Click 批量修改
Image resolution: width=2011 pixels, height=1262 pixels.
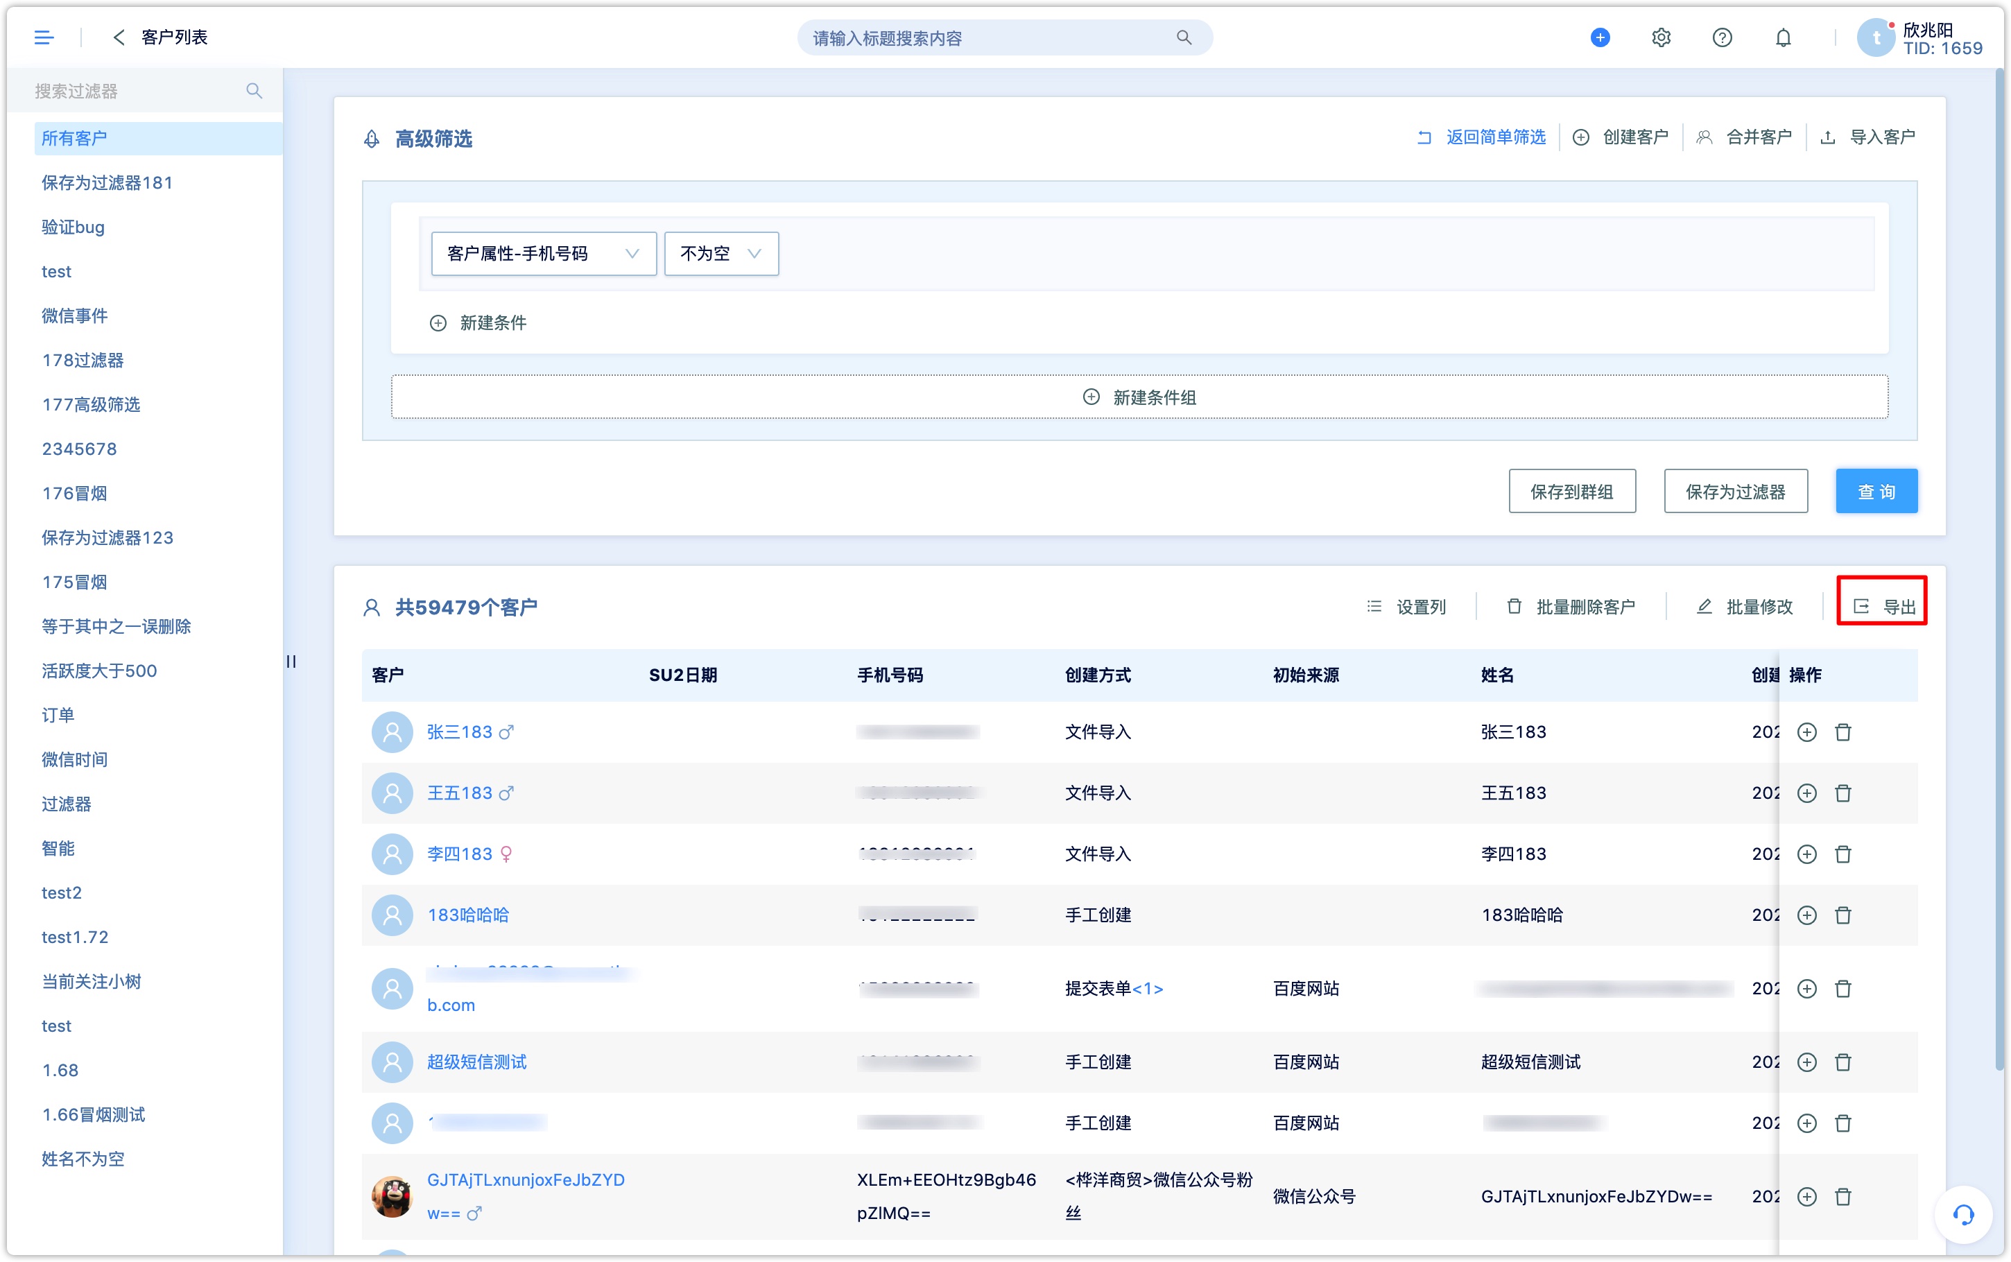click(x=1744, y=607)
